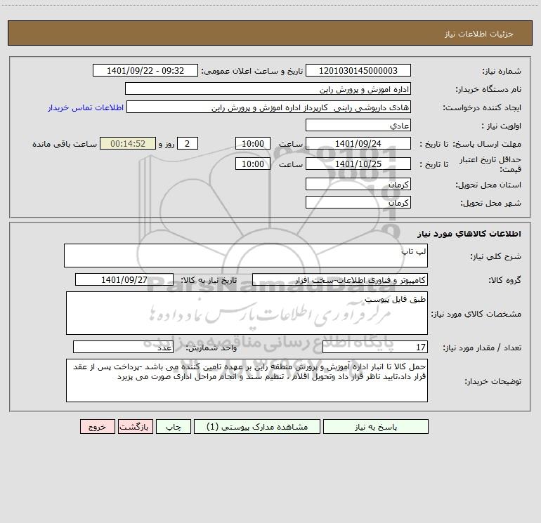Open اطلاعات تماس خریدار contact link
541x523 pixels.
click(86, 107)
